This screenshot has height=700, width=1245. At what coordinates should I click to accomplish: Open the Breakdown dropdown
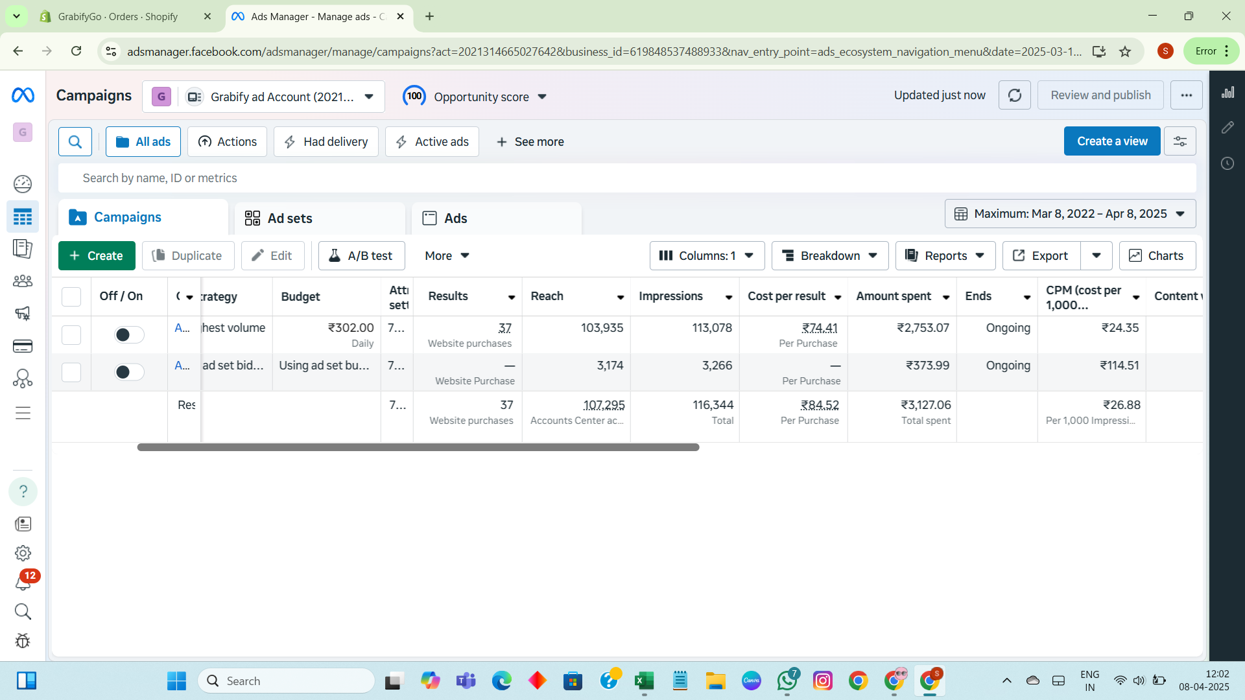click(x=830, y=255)
